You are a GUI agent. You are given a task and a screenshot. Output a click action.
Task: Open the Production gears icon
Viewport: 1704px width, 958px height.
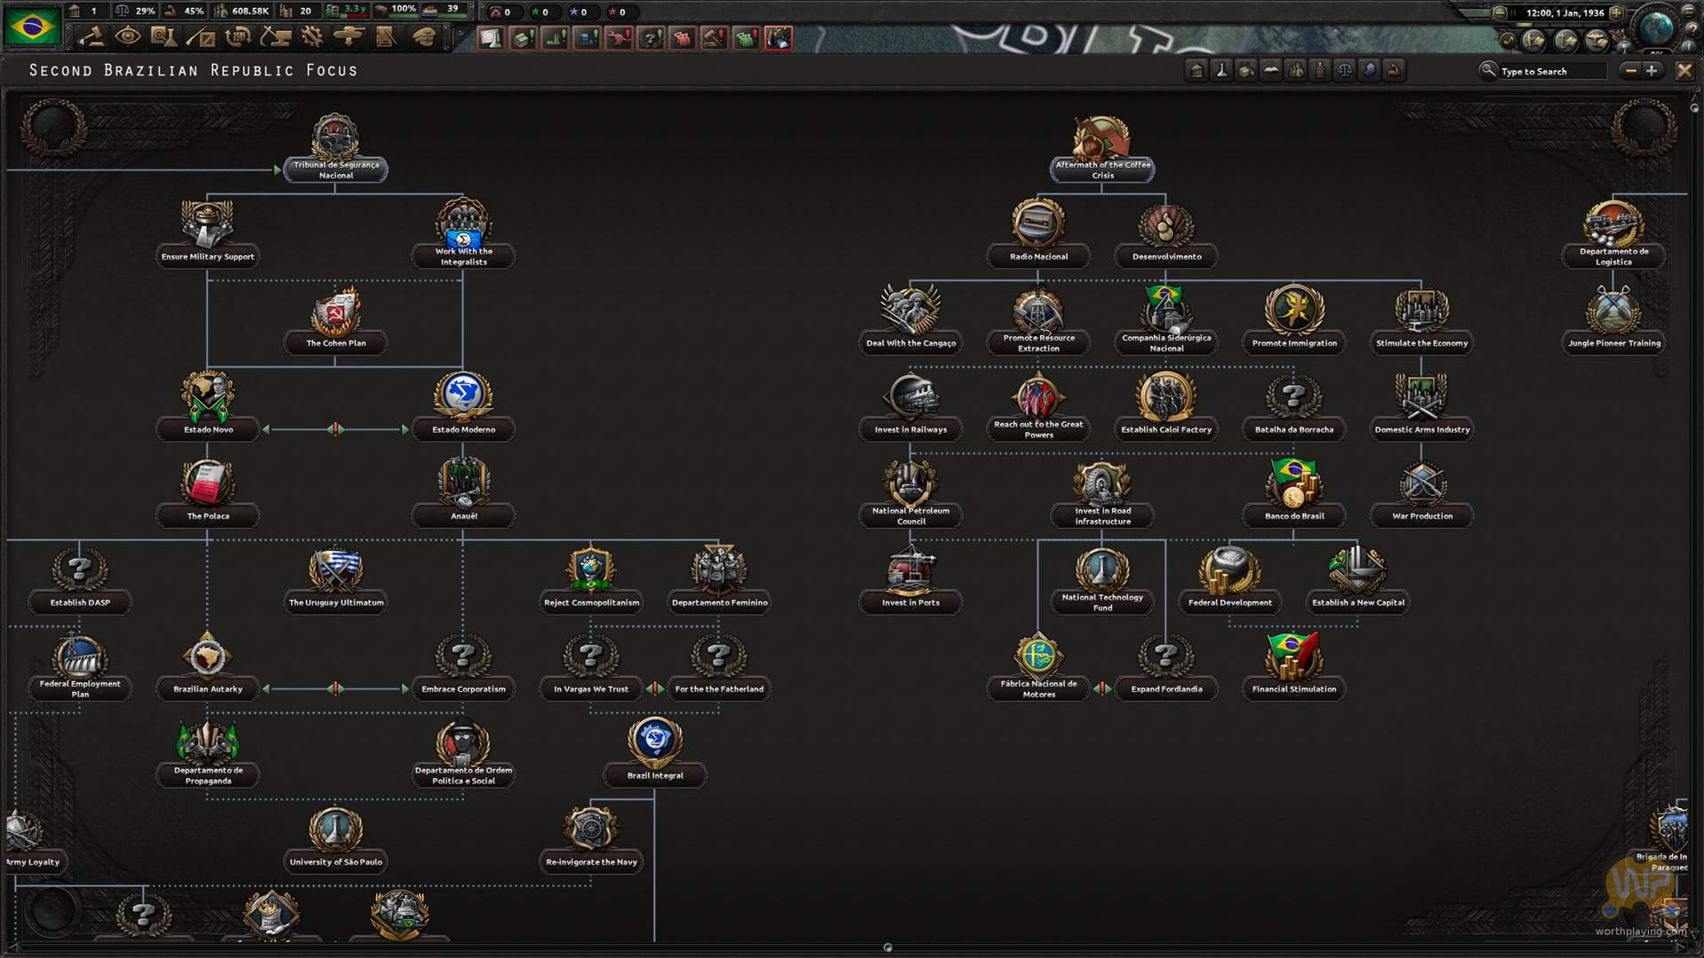312,37
